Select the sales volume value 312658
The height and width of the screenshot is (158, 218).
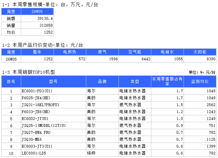pos(37,25)
